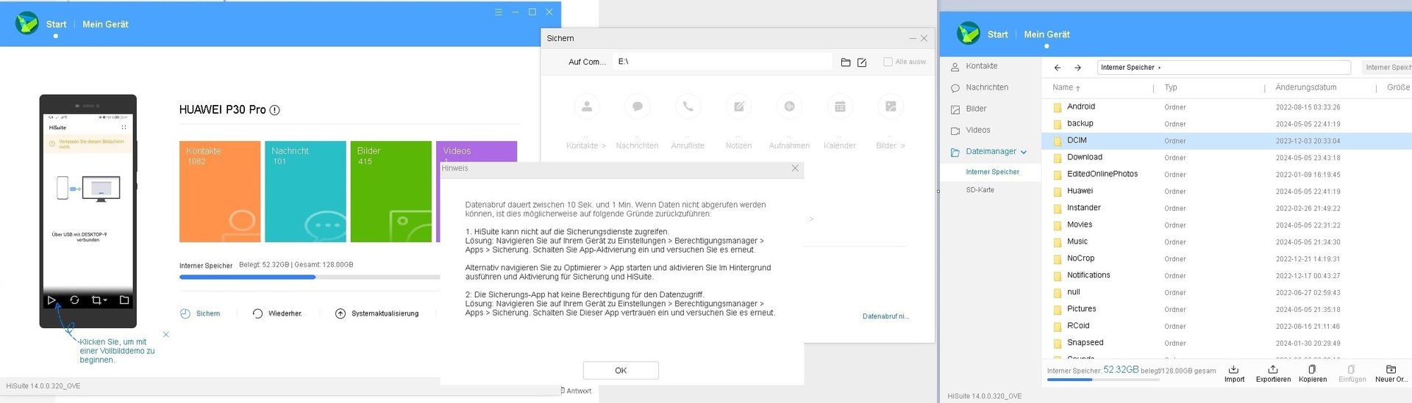The image size is (1412, 403).
Task: Open the orange Kontakte tile showing 1082
Action: pos(220,192)
